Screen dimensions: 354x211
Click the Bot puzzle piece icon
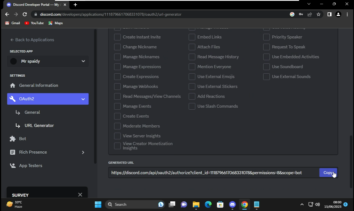pos(13,139)
